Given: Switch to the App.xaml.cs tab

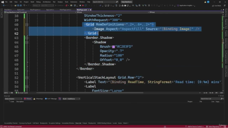Looking at the screenshot, I should (x=50, y=10).
